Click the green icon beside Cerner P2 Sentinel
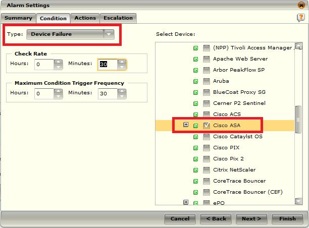Screen dimensions: 309x228 (196, 103)
